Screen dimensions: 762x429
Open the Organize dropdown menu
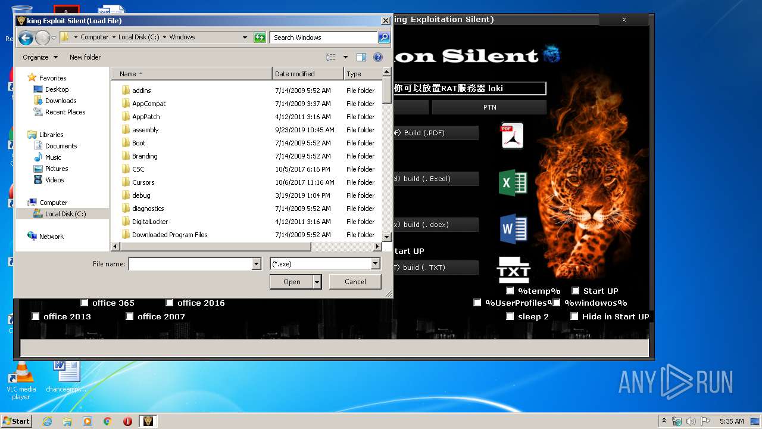coord(40,57)
